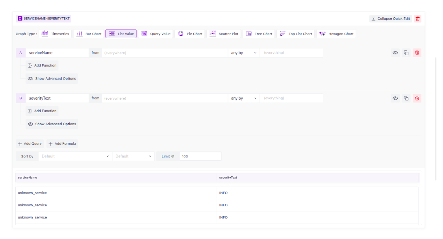Click Collapse Quick Edit button
The width and height of the screenshot is (443, 239).
(391, 19)
